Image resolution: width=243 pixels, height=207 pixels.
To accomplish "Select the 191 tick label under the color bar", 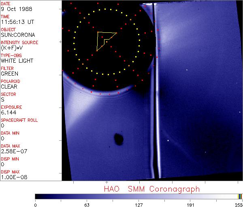I will point(190,204).
